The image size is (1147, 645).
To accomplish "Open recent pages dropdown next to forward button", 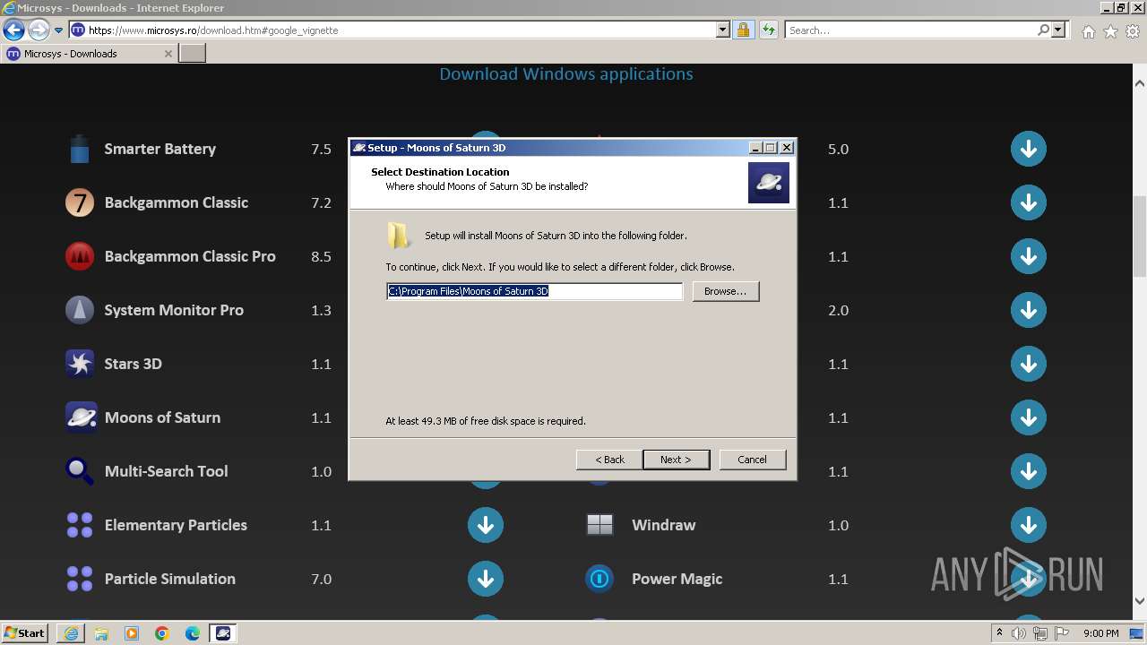I will coord(58,30).
